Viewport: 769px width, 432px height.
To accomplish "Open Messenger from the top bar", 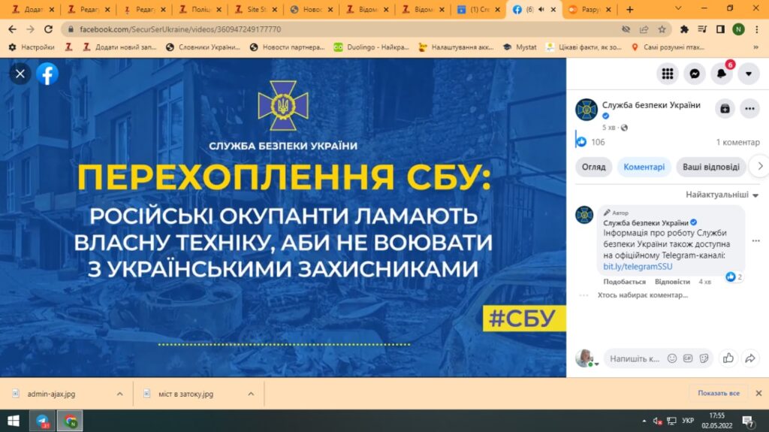I will [x=695, y=74].
